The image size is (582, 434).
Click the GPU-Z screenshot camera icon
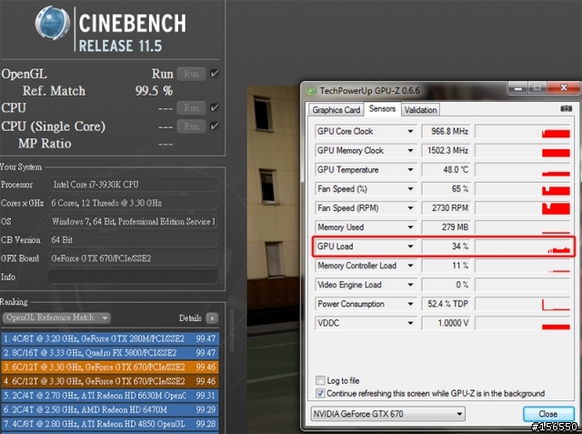click(x=566, y=108)
